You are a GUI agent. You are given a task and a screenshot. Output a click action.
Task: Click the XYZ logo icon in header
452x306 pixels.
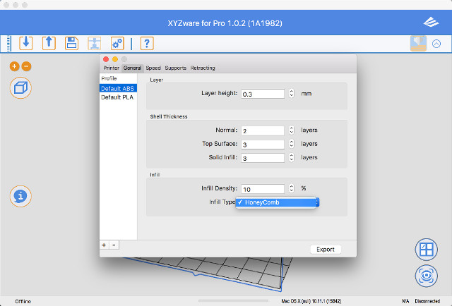[x=431, y=22]
